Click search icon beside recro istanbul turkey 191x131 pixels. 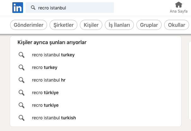[21, 55]
